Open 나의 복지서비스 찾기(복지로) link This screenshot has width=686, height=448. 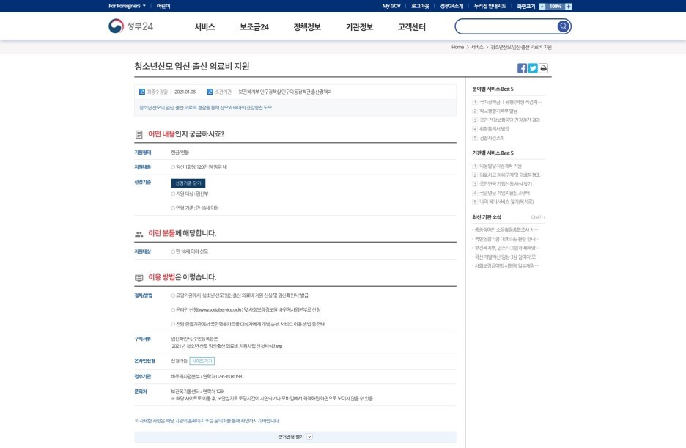coord(506,202)
